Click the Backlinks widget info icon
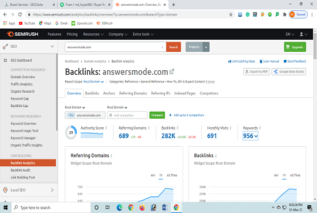The height and width of the screenshot is (213, 317). point(216,155)
